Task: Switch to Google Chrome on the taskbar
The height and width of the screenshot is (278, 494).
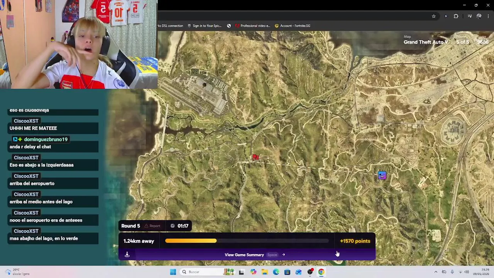Action: tap(321, 272)
